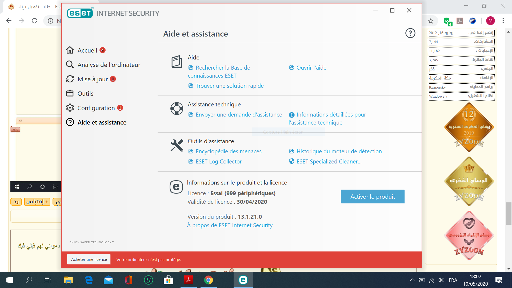Screen dimensions: 512x288
Task: Click the toolbox icon beside Outils
Action: point(70,93)
